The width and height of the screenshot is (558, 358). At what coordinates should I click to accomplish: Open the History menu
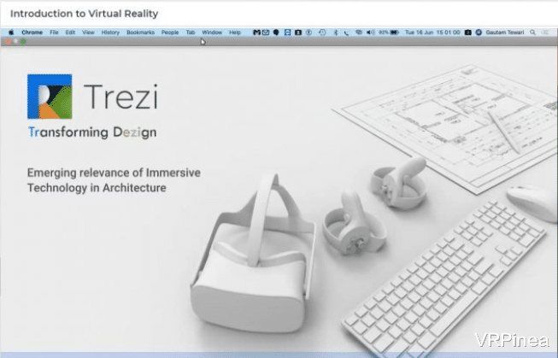pyautogui.click(x=110, y=32)
